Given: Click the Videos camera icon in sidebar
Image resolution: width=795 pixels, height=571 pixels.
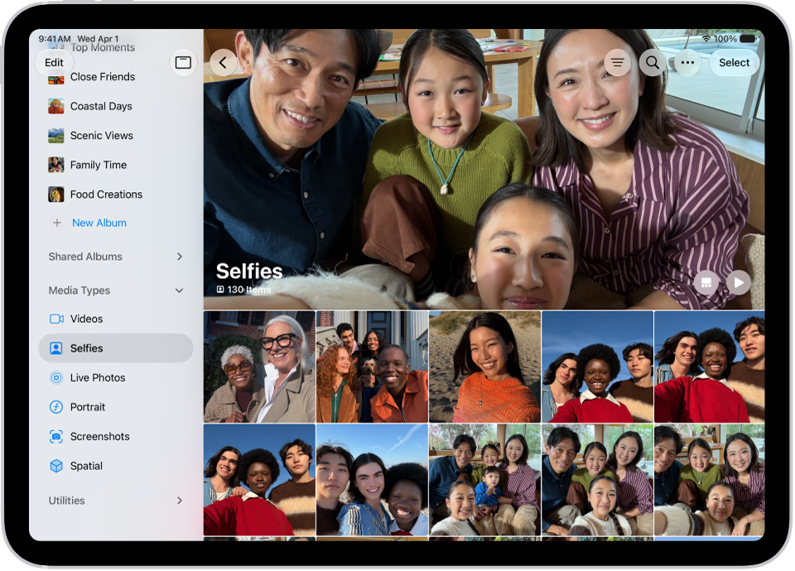Looking at the screenshot, I should (x=56, y=319).
